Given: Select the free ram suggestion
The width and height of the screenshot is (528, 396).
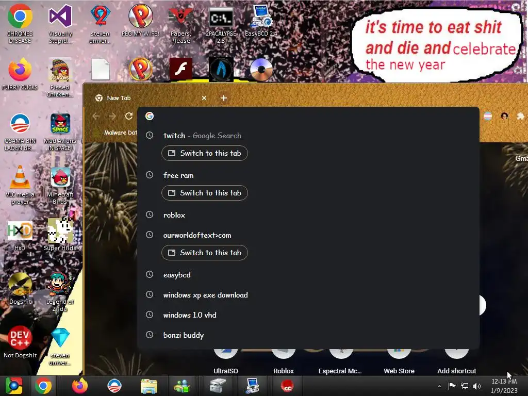Looking at the screenshot, I should pyautogui.click(x=308, y=175).
